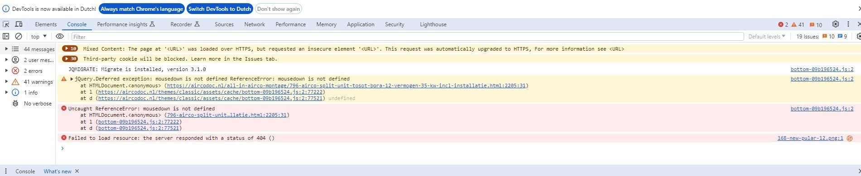
Task: Click the cookie icon beside 168-new-pular-12.png
Action: [x=850, y=138]
